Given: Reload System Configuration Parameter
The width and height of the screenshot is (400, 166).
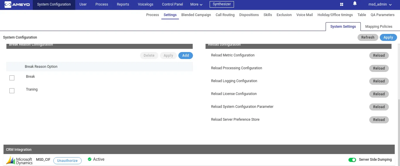Looking at the screenshot, I should [379, 107].
